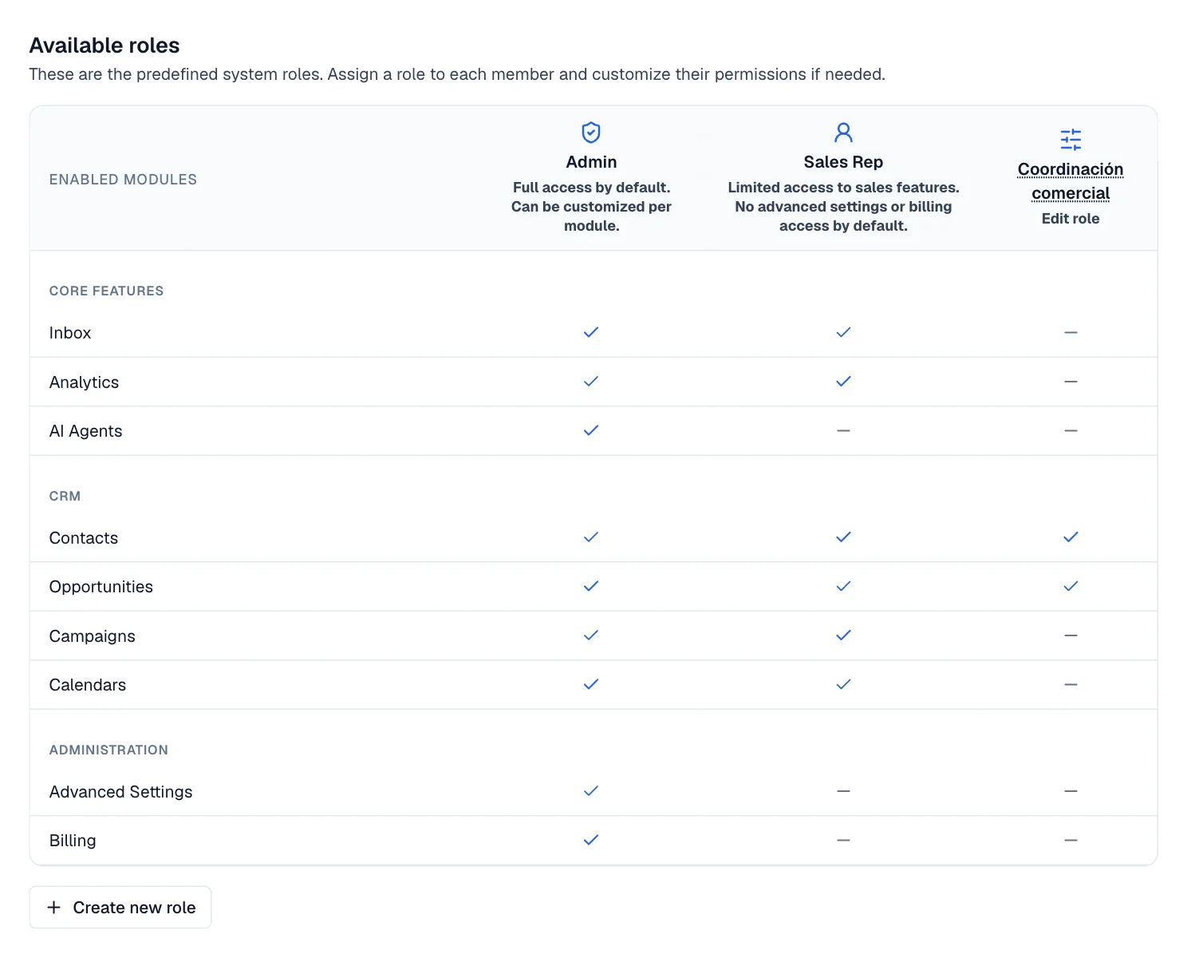1187x958 pixels.
Task: Click the Inbox module row label
Action: (x=70, y=333)
